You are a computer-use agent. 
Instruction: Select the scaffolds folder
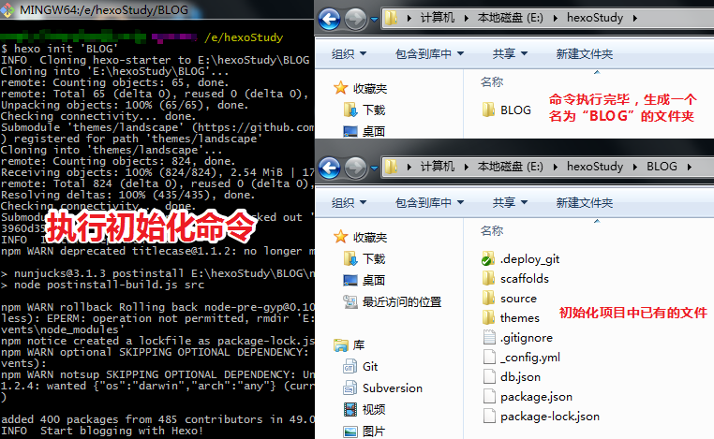point(515,278)
